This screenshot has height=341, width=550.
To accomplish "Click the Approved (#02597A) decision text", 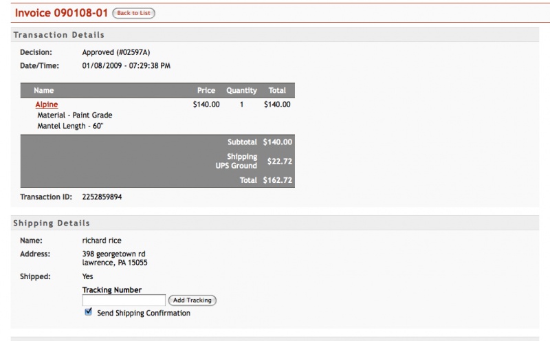I will [116, 52].
